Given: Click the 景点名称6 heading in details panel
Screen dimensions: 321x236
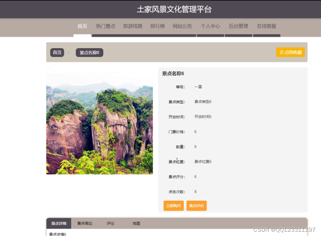Looking at the screenshot, I should point(172,73).
